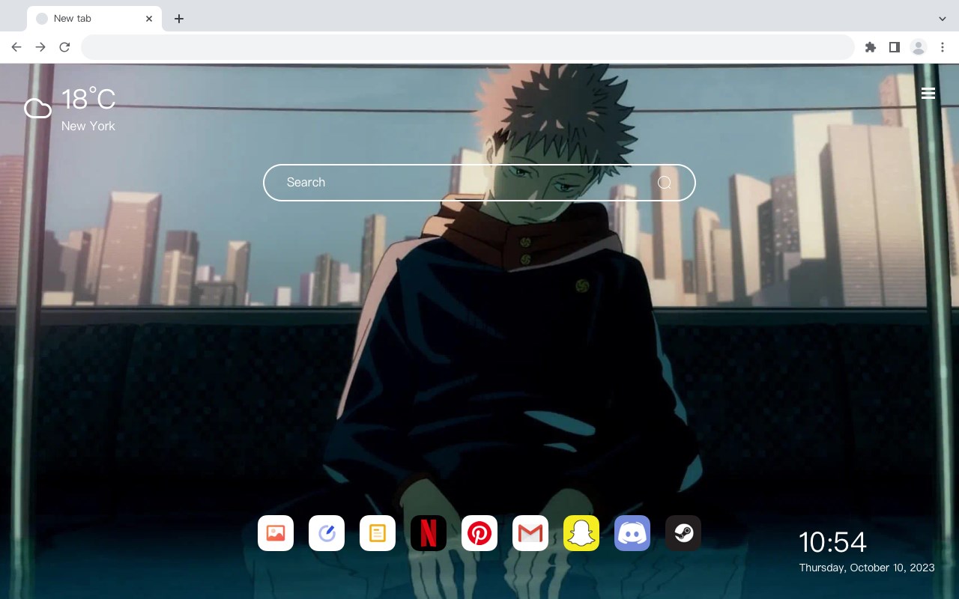This screenshot has width=959, height=599.
Task: Open Chrome's three-dot menu
Action: (943, 47)
